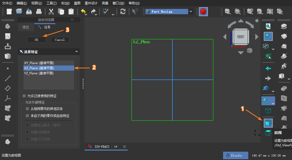Open the Part Design workbench dropdown
The image size is (292, 160).
(191, 12)
